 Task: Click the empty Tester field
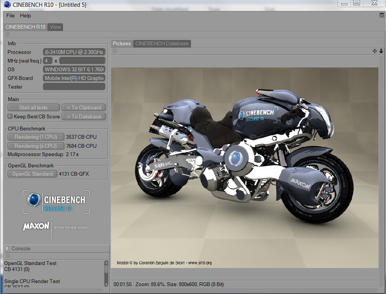[74, 87]
